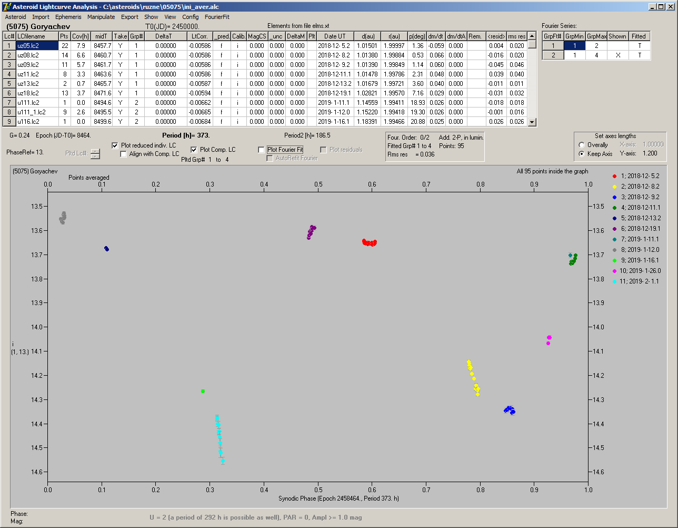Click the application icon in title bar
The height and width of the screenshot is (528, 678).
coord(7,6)
